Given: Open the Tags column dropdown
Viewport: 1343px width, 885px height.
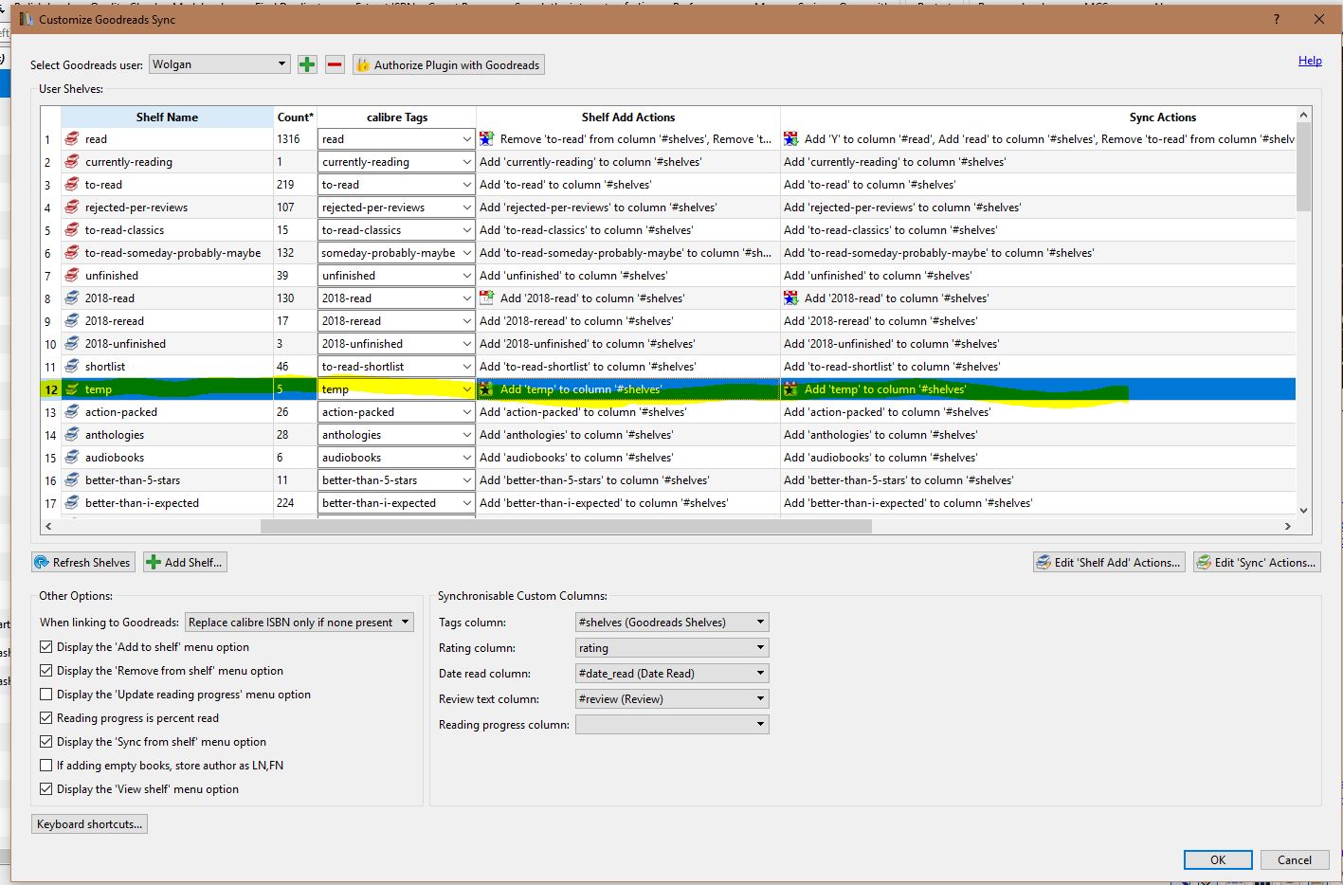Looking at the screenshot, I should [672, 623].
